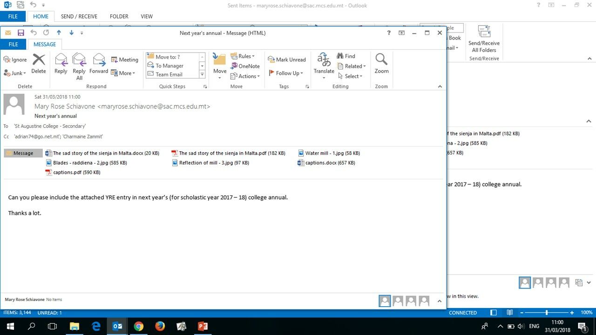Click the Save icon in the title bar
The image size is (596, 335).
20,33
